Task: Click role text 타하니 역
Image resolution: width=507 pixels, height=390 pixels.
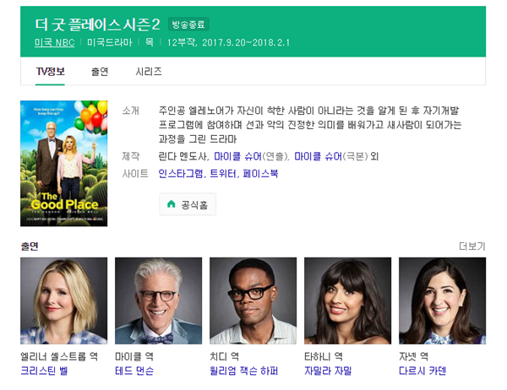Action: coord(324,356)
